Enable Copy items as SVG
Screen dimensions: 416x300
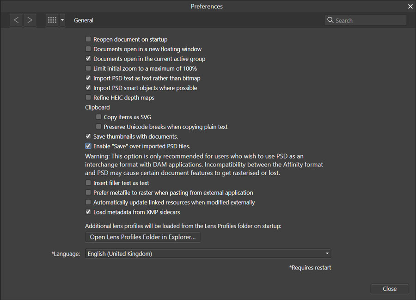point(98,116)
